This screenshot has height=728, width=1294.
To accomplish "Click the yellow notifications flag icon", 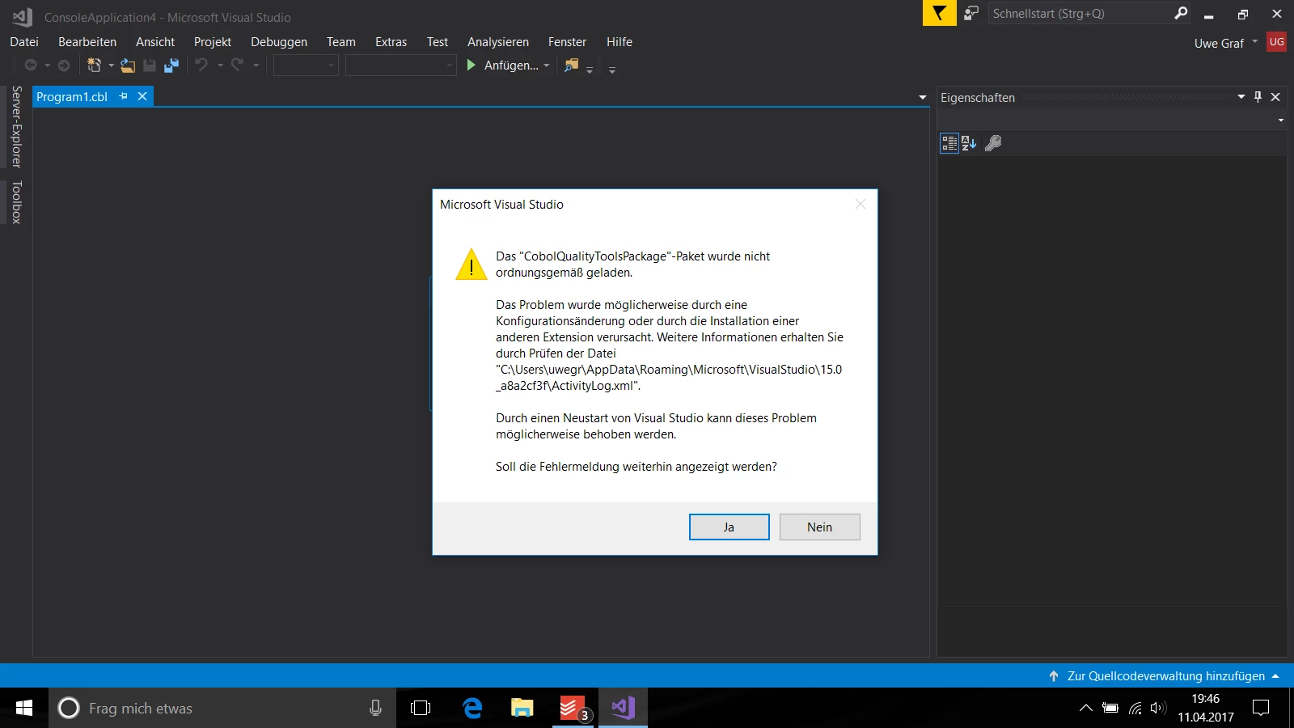I will (x=939, y=13).
